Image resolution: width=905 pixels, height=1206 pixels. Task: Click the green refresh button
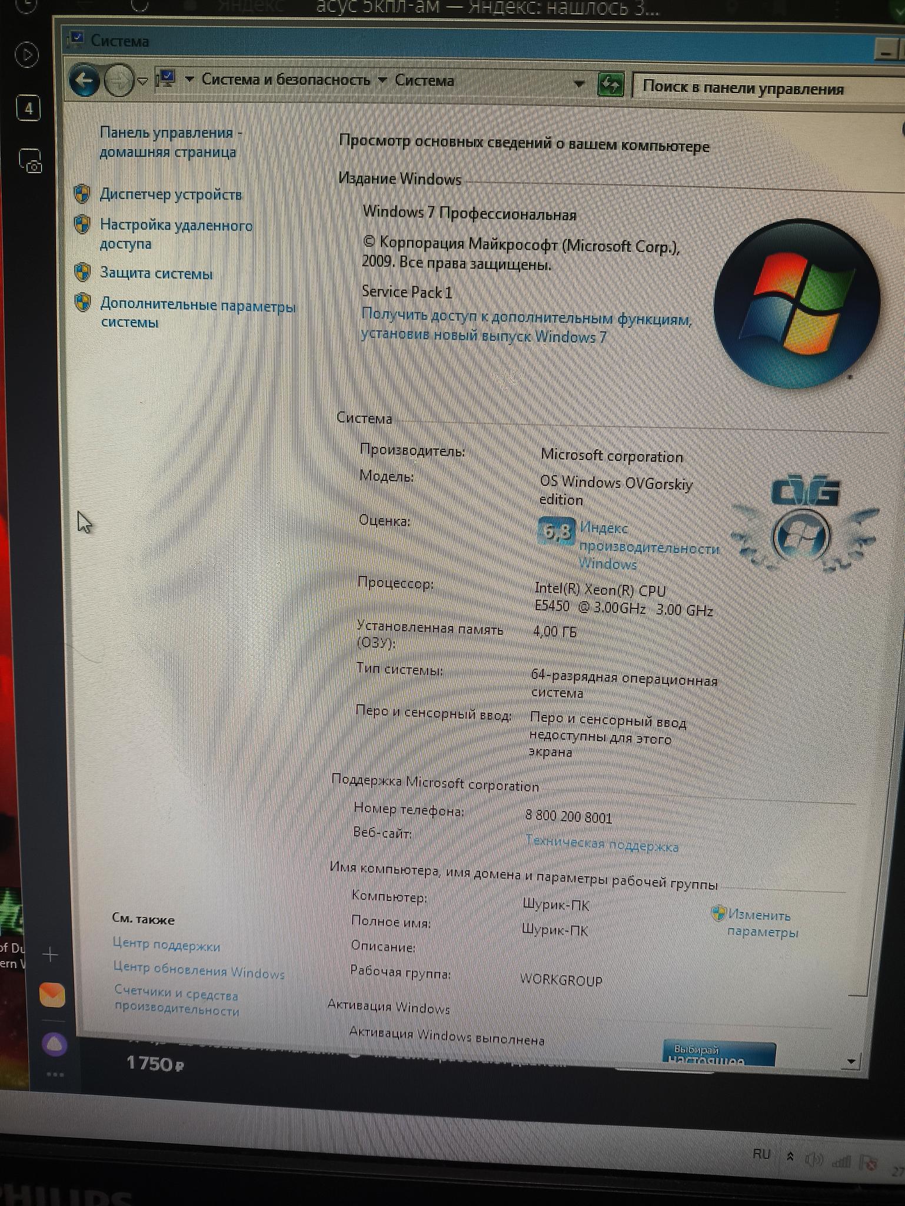point(610,86)
